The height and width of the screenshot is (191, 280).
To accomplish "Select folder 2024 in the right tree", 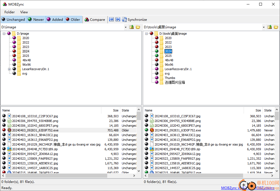I will (x=168, y=51).
